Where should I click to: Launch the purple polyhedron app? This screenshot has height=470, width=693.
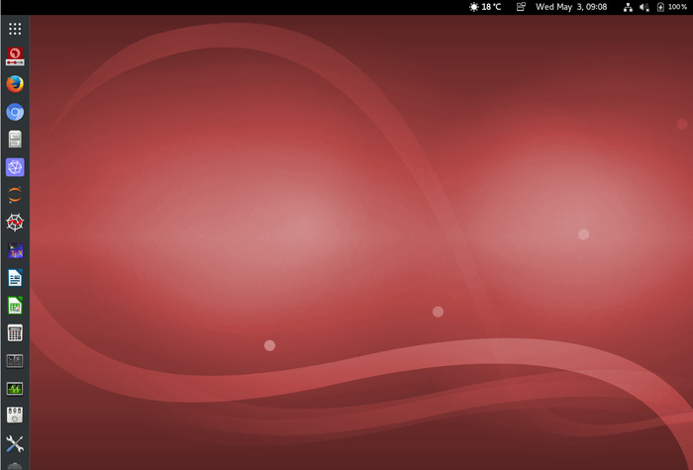[x=15, y=167]
